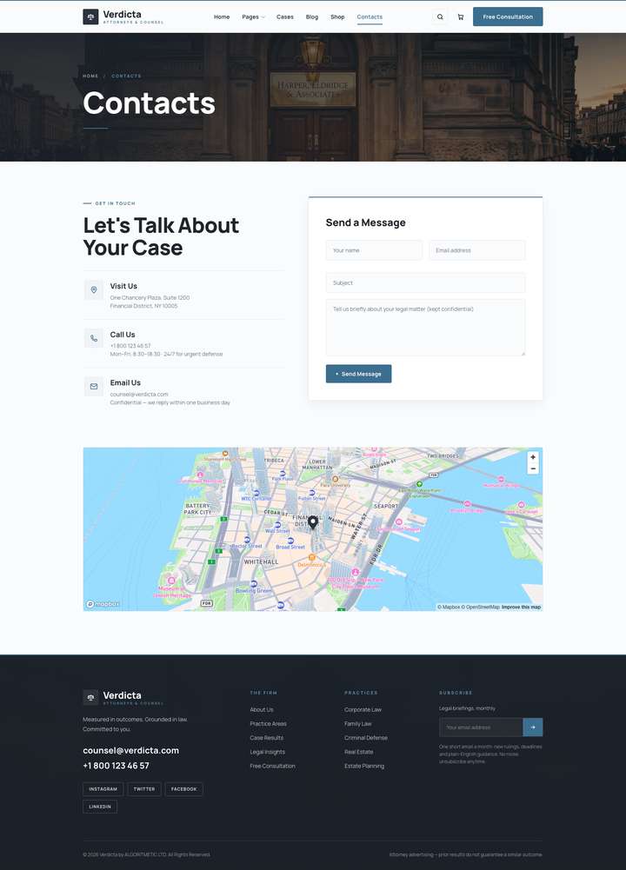
Task: Open the Case Results footer link
Action: pyautogui.click(x=266, y=738)
